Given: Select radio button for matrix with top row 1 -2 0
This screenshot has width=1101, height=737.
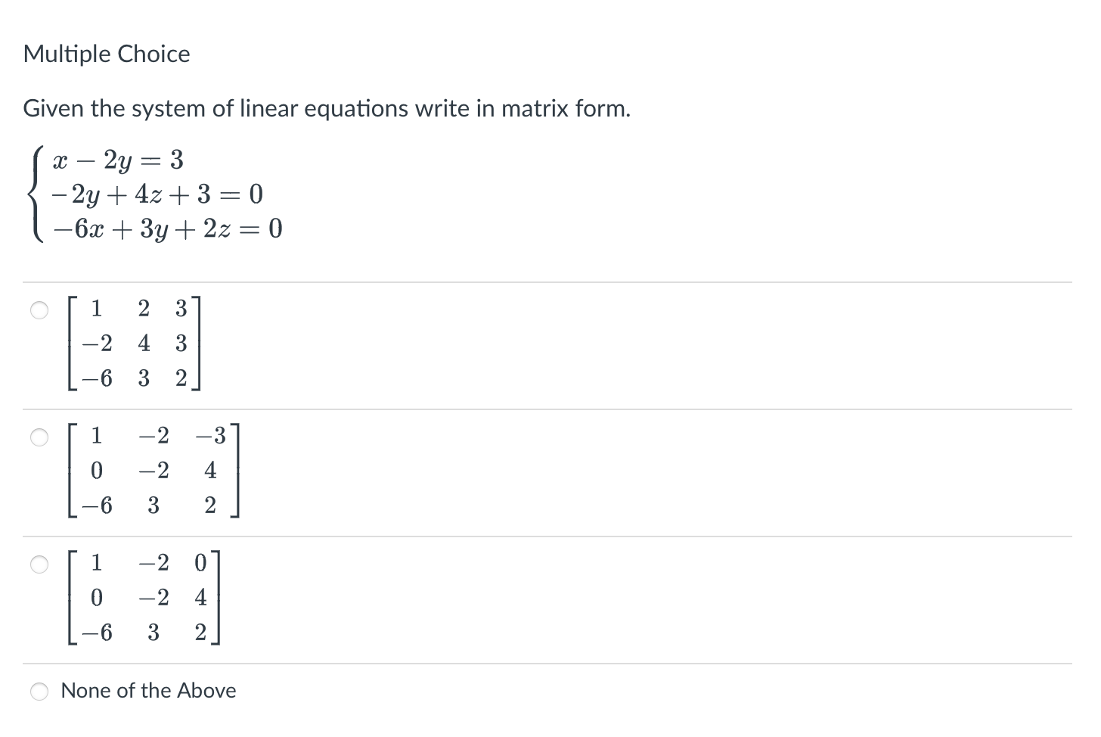Looking at the screenshot, I should 39,564.
